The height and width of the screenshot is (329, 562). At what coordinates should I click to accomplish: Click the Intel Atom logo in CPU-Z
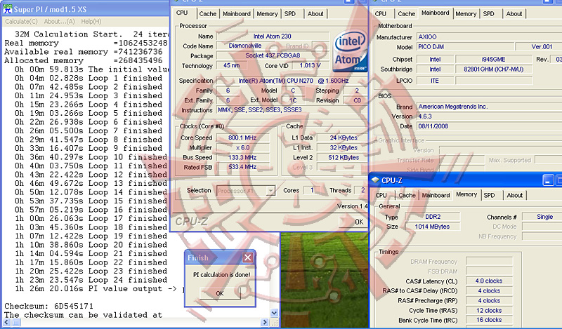pyautogui.click(x=350, y=51)
